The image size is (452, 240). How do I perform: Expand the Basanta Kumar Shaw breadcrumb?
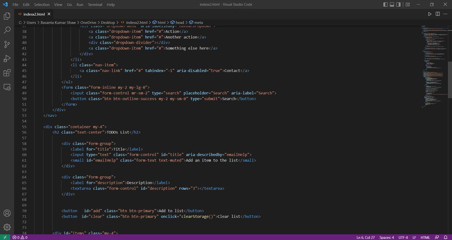pos(59,23)
